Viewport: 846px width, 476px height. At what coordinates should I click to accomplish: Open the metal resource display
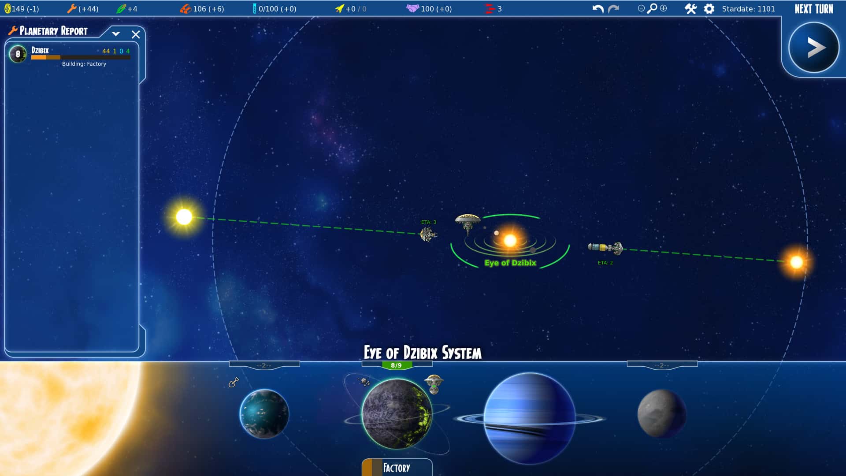point(186,7)
